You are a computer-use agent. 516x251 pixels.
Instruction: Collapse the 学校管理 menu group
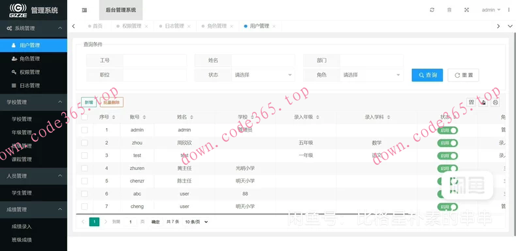(33, 102)
